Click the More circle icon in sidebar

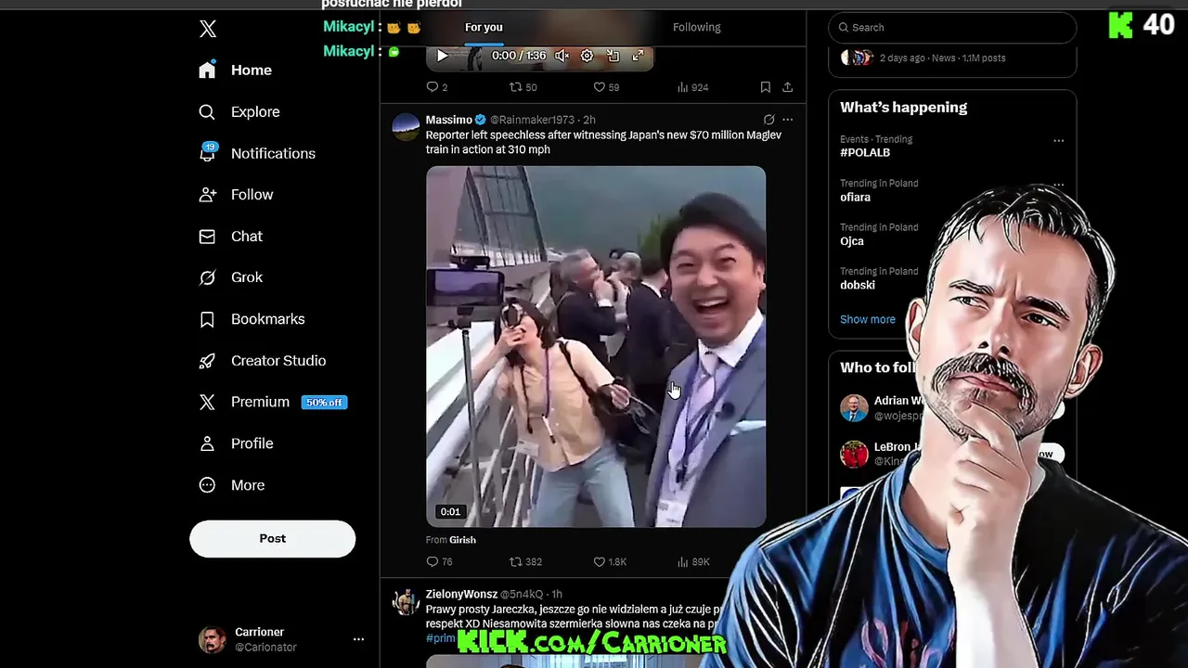[x=207, y=485]
